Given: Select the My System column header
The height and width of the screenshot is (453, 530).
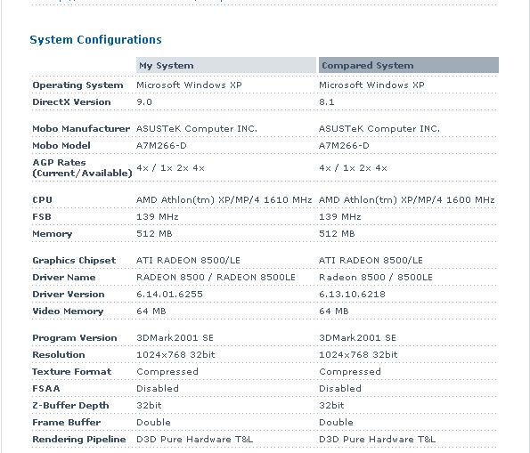Looking at the screenshot, I should [x=226, y=65].
